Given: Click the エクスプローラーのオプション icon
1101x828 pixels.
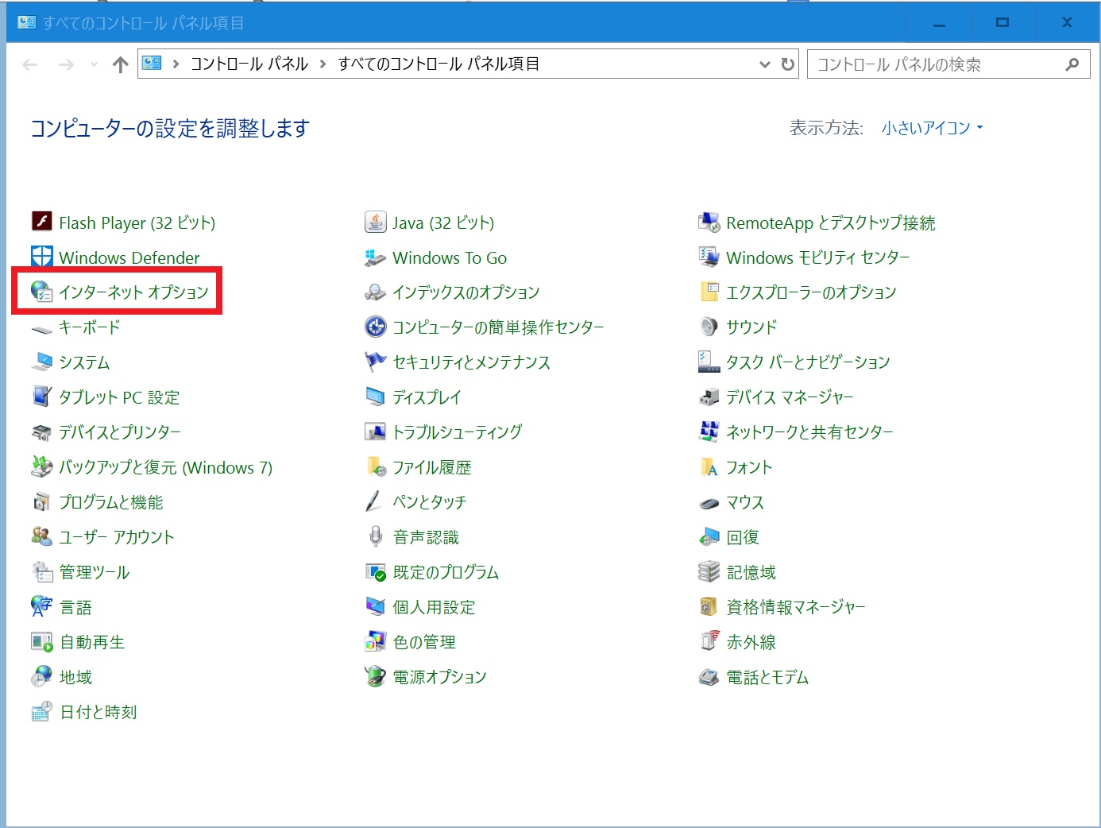Looking at the screenshot, I should point(709,291).
